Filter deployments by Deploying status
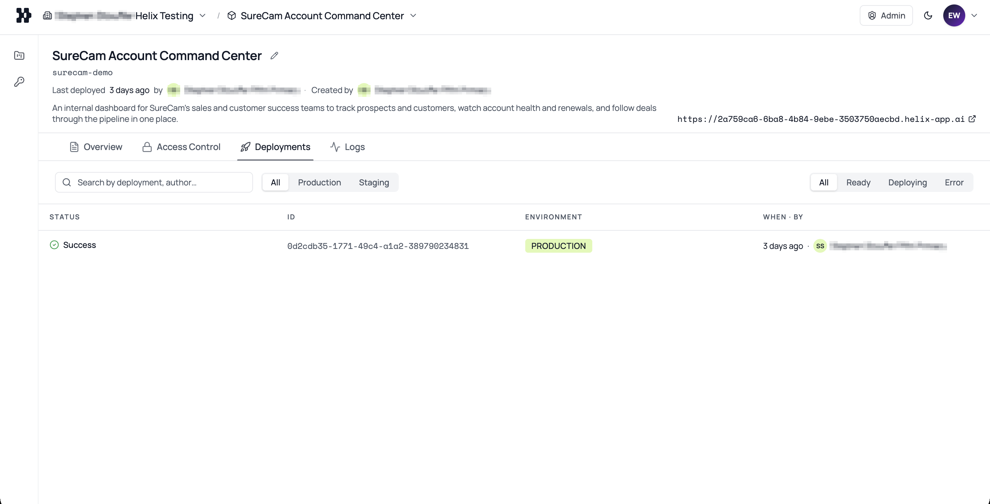990x504 pixels. coord(907,182)
